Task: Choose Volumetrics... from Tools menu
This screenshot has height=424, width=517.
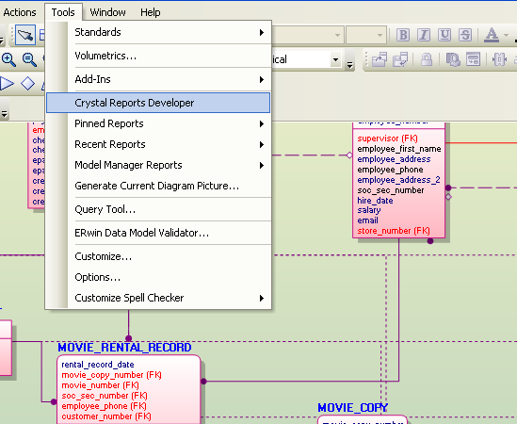Action: [x=158, y=56]
